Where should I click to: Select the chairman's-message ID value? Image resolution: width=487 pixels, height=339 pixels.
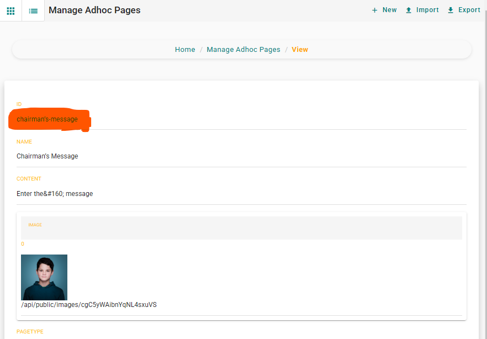point(47,119)
